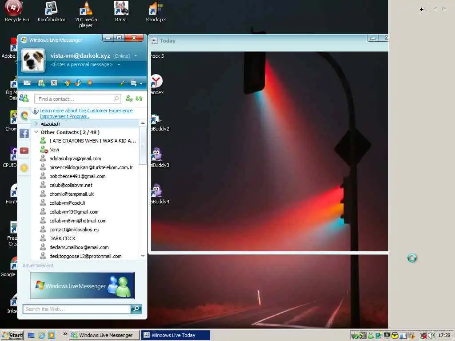Open the Recycle Bin desktop icon
455x341 pixels.
pyautogui.click(x=16, y=12)
